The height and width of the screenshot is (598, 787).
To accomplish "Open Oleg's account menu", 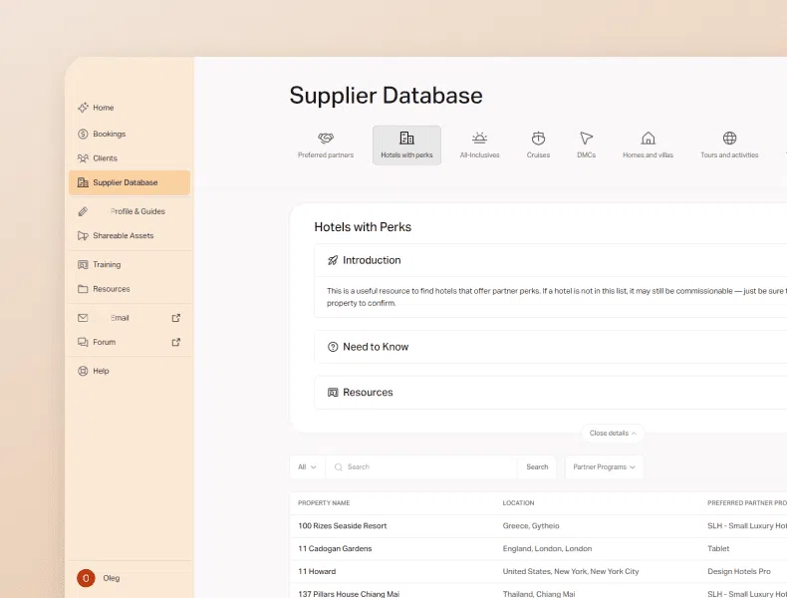I will (x=129, y=578).
